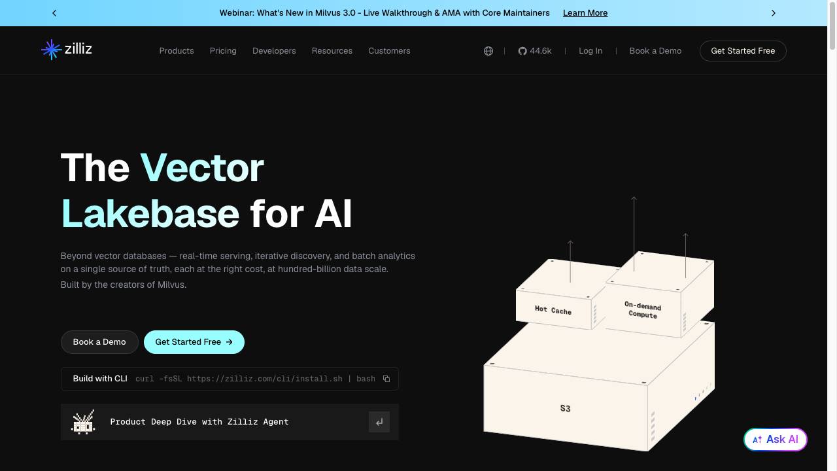Go to next announcement banner arrow

[774, 13]
